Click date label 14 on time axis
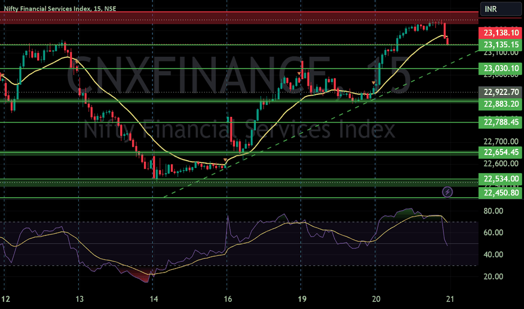 tap(153, 299)
